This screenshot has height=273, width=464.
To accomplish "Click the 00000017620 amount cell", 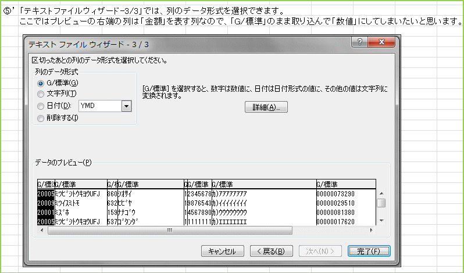I will point(335,221).
